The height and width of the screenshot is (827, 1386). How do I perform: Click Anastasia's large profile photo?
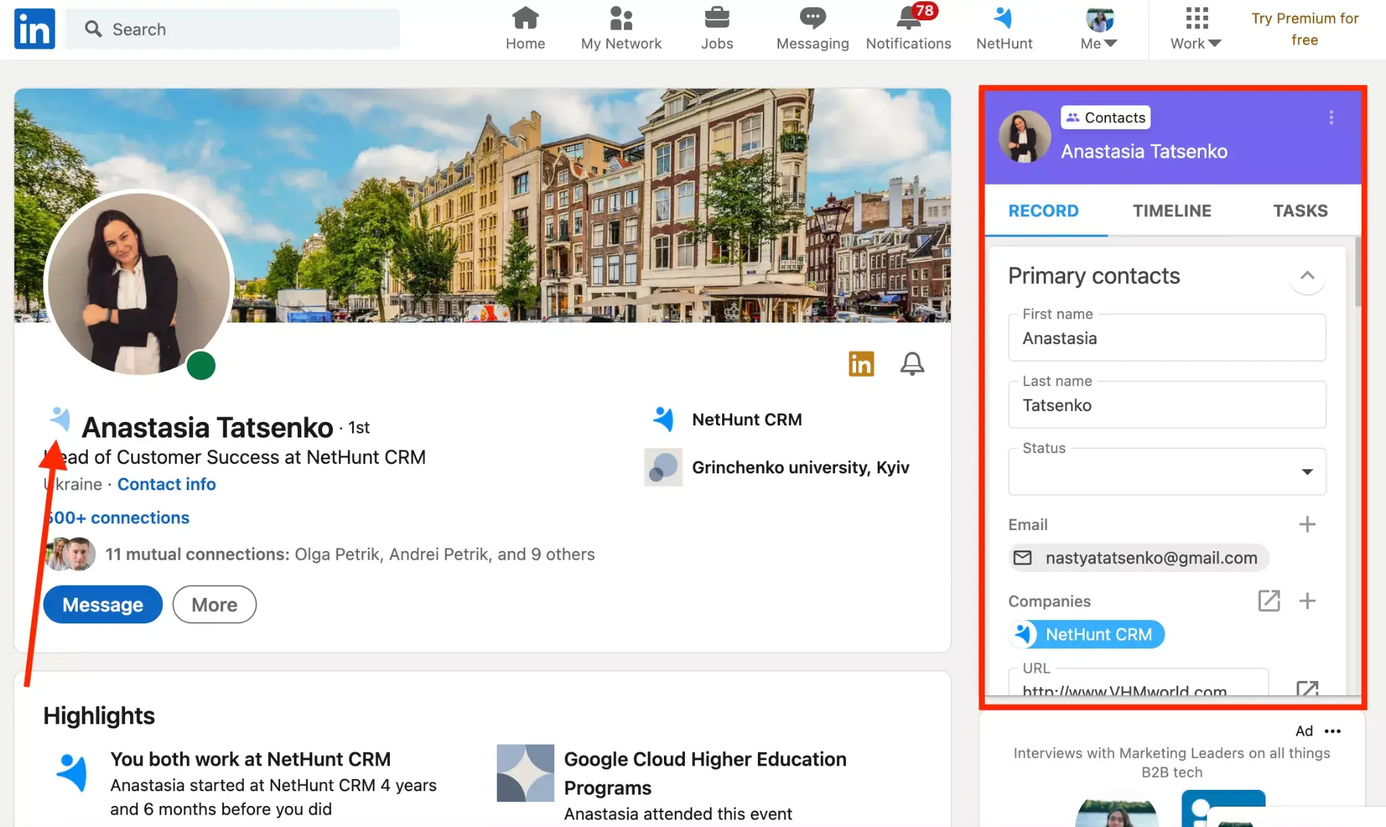tap(139, 283)
